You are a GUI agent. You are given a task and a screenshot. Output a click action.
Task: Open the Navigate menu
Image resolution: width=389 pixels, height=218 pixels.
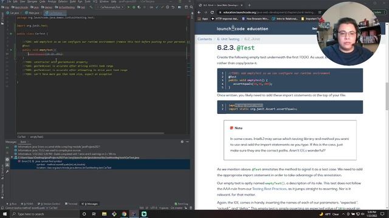[x=32, y=1]
